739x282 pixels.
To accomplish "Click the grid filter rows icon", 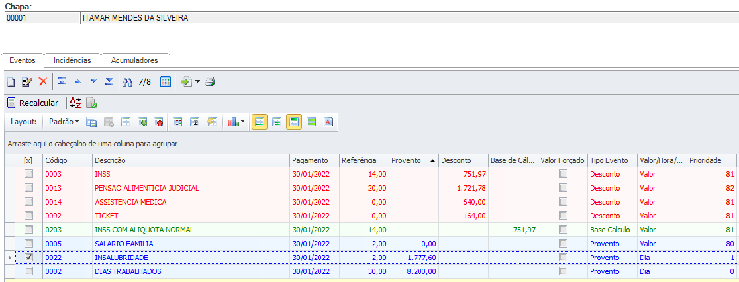I will coord(177,122).
